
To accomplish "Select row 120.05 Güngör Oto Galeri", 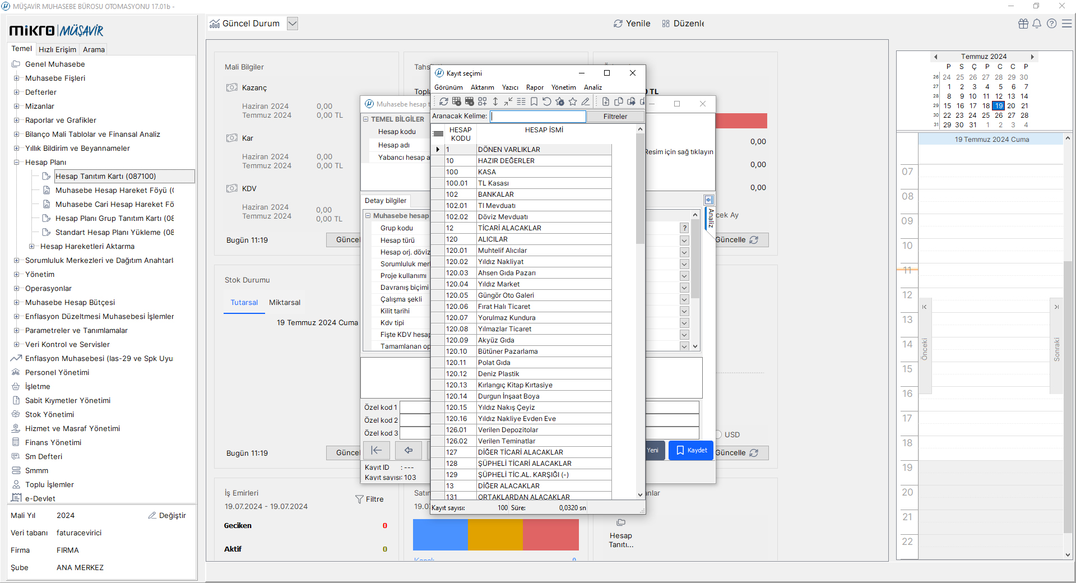I will pos(521,295).
